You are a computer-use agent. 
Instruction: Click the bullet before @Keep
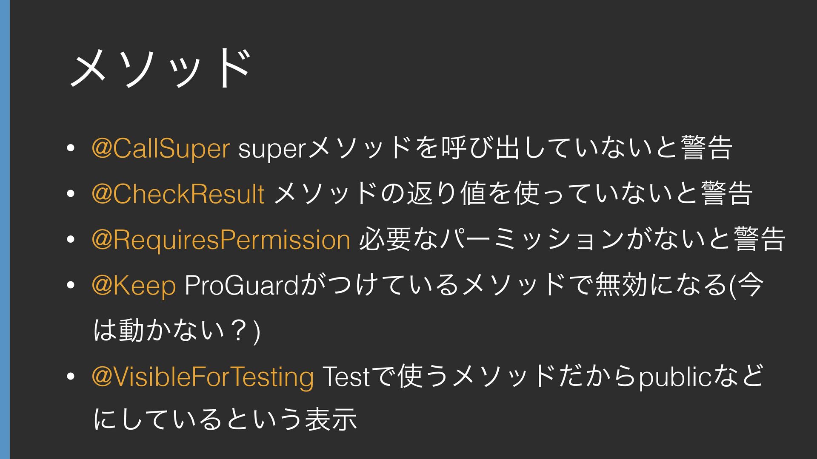tap(71, 285)
